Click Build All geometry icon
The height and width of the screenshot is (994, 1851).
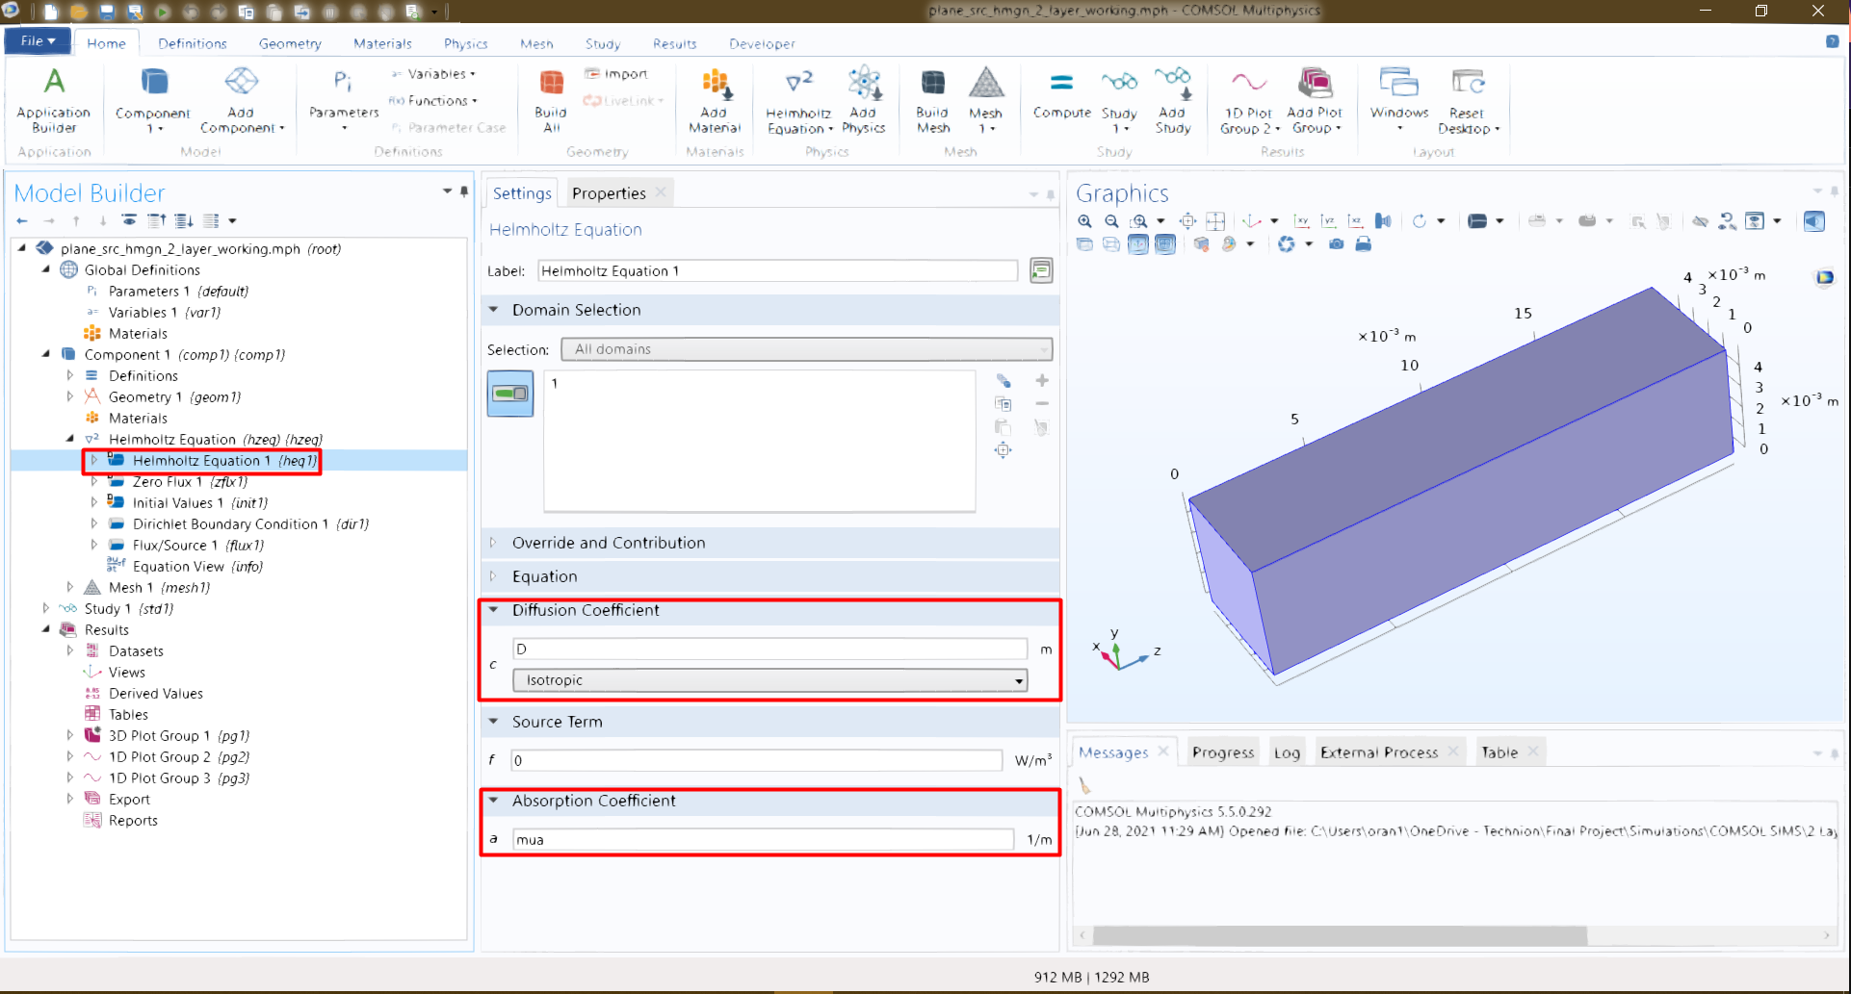click(551, 100)
